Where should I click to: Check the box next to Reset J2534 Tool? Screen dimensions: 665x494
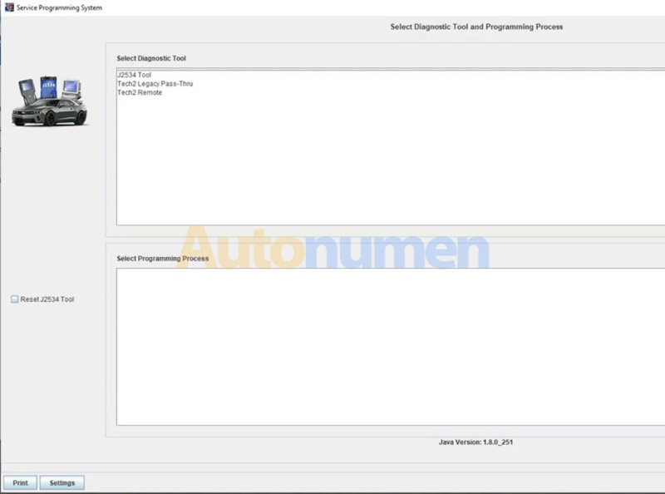pos(13,299)
